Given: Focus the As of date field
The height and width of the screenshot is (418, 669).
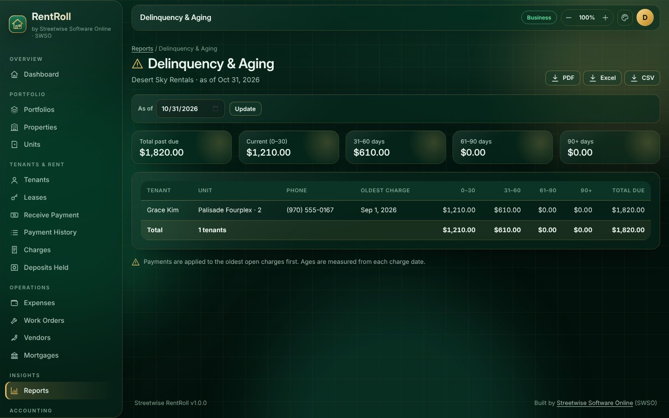Looking at the screenshot, I should pos(190,109).
